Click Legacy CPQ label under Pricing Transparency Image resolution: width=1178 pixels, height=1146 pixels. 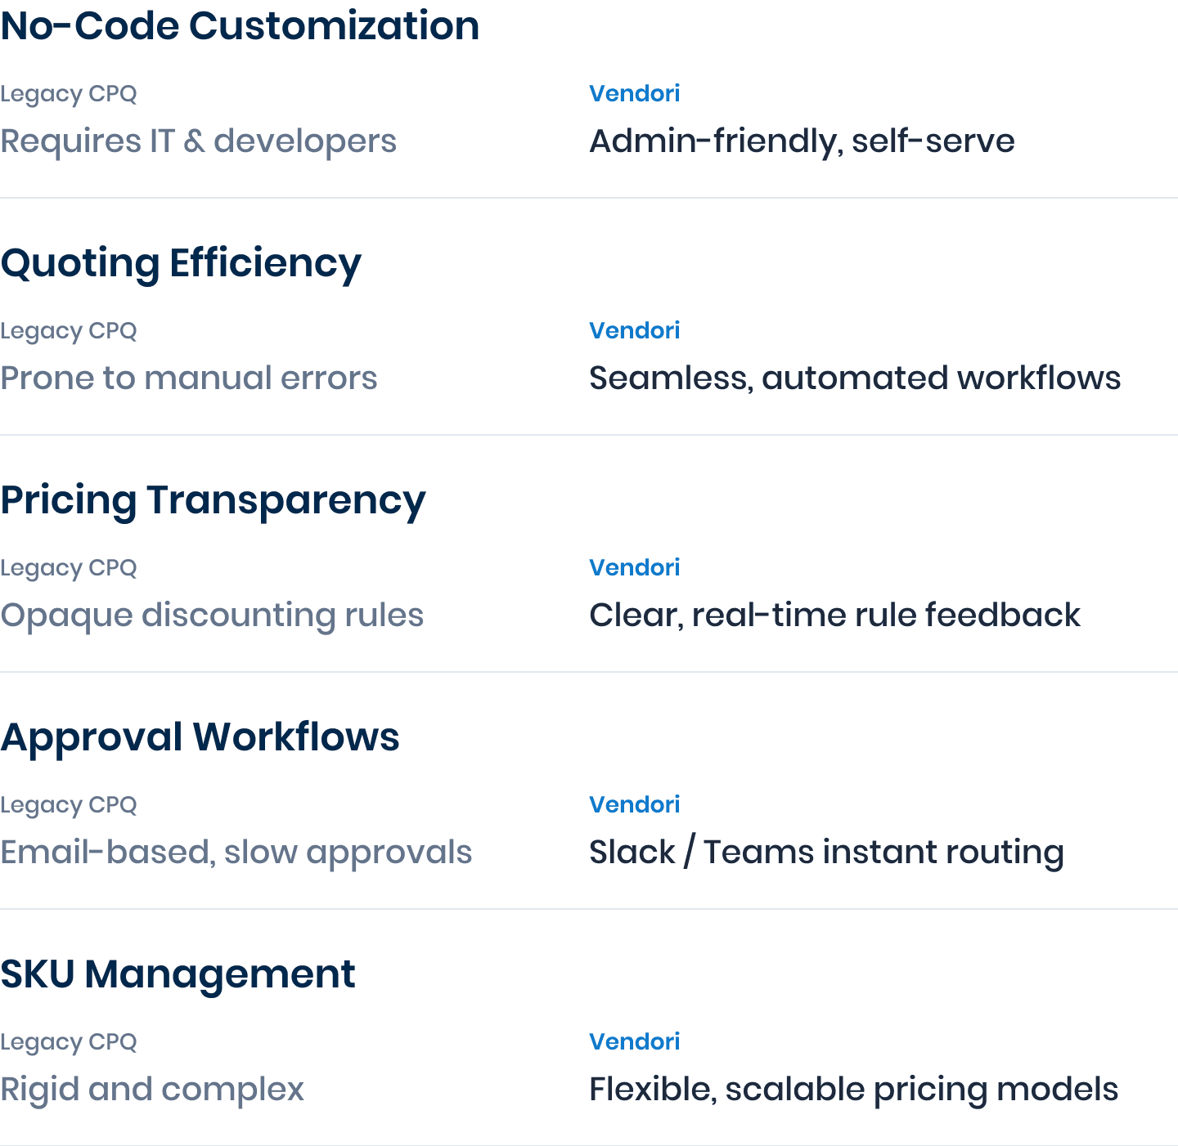[x=69, y=569]
